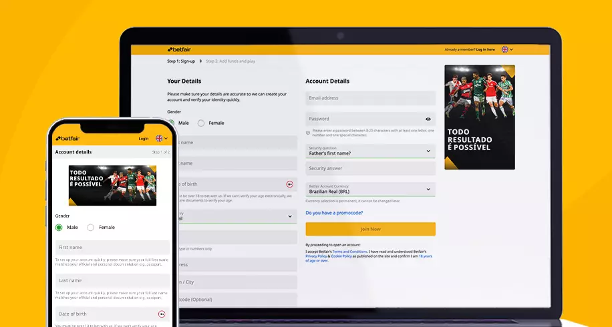This screenshot has height=327, width=612.
Task: Click the Betfair logo on the laptop
Action: pos(179,49)
